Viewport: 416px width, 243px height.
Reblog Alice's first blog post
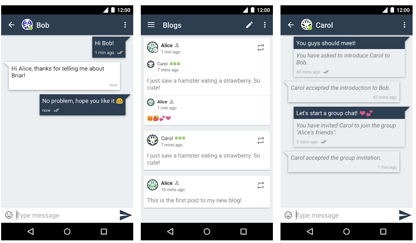pos(261,185)
